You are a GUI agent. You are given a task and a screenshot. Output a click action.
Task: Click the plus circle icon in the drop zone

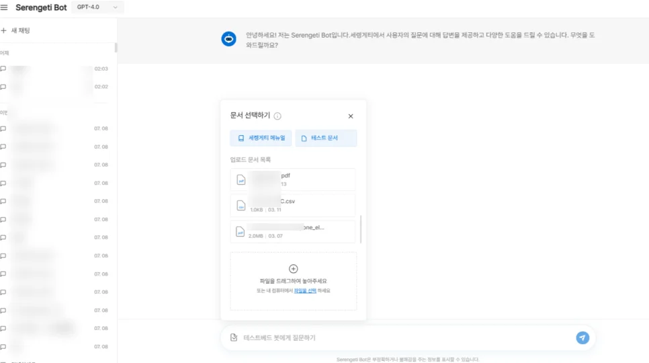pyautogui.click(x=294, y=269)
